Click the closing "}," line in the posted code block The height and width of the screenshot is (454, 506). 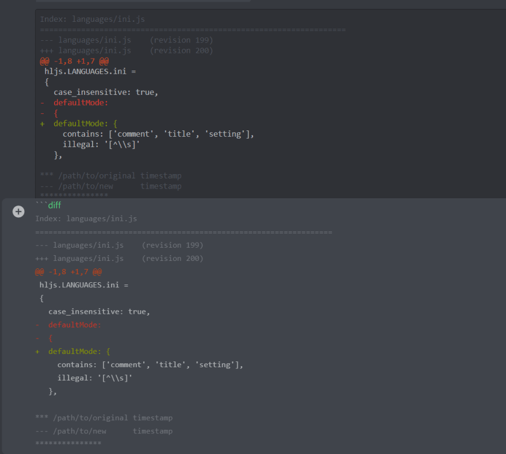pos(58,155)
